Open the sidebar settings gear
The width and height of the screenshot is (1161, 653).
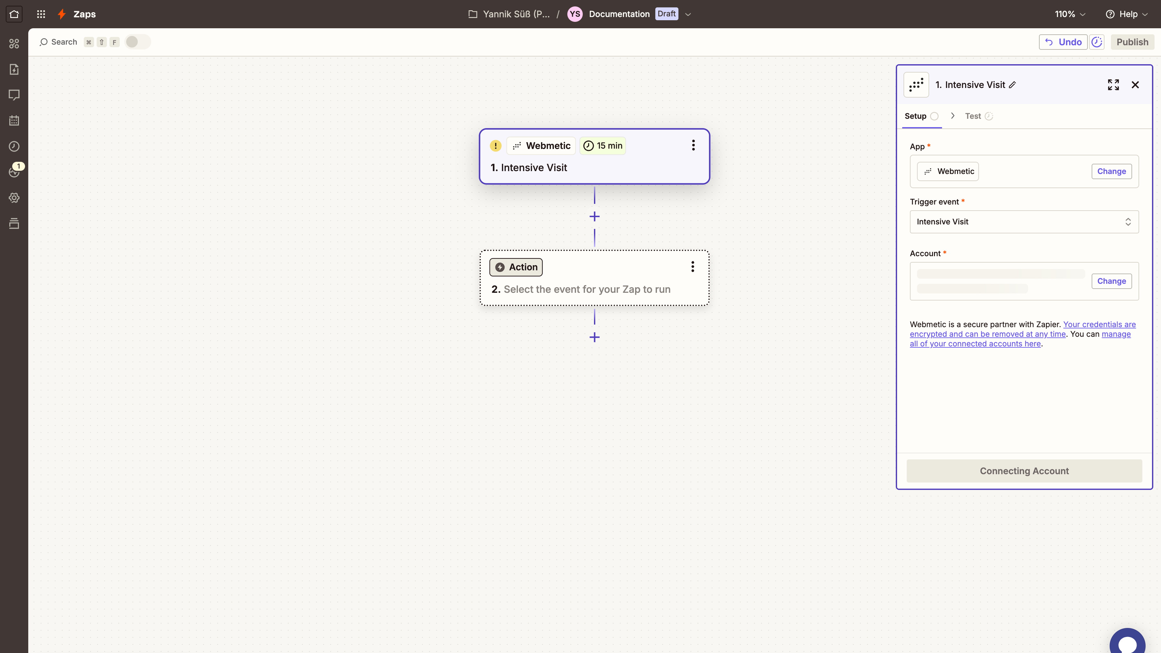[x=14, y=198]
